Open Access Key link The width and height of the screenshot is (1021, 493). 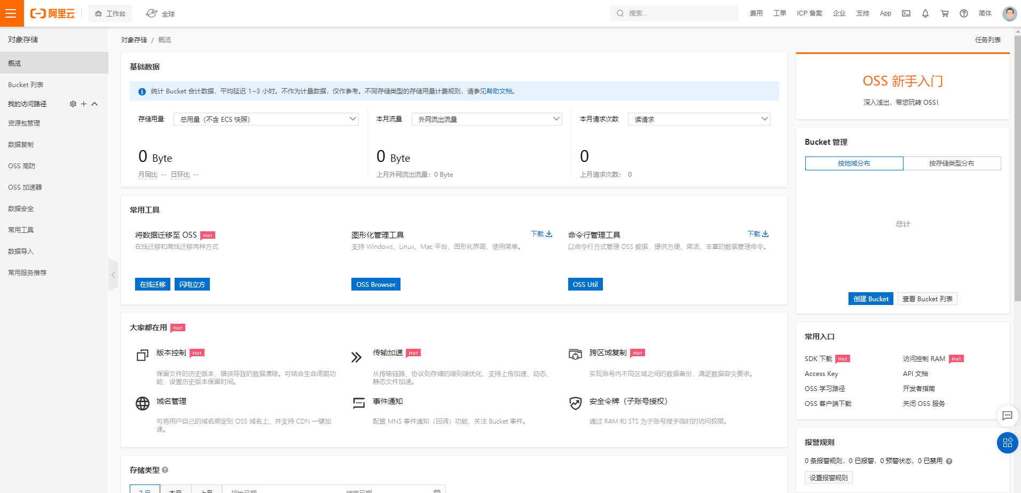pyautogui.click(x=821, y=374)
